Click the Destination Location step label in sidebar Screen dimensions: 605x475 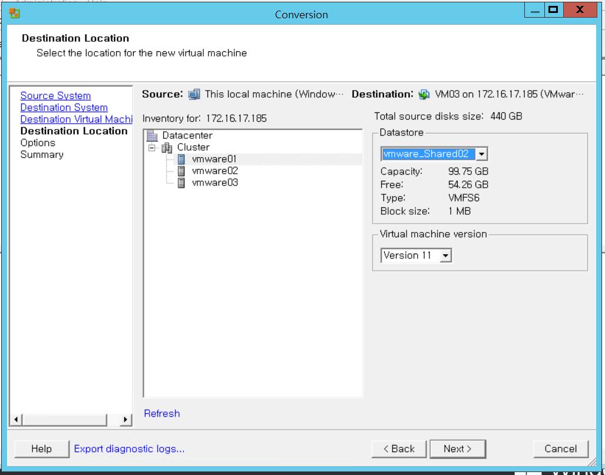click(74, 131)
